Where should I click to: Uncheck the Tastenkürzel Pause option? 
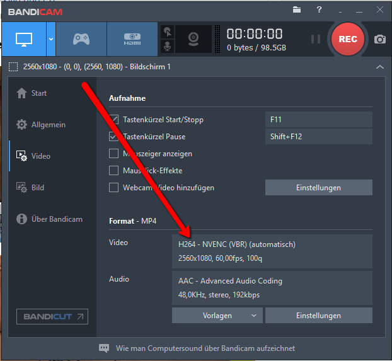click(114, 136)
